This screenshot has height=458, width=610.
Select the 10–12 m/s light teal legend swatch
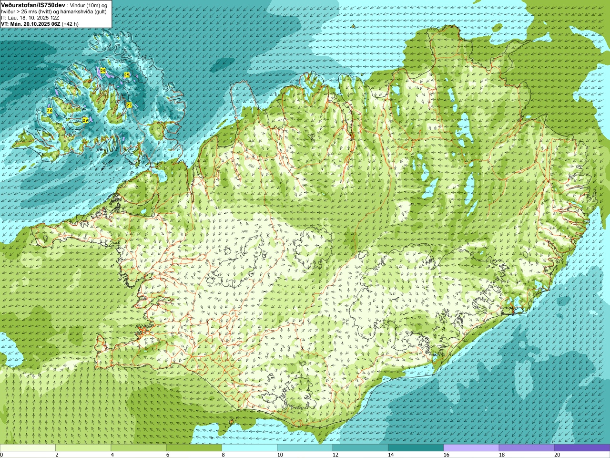(305, 448)
